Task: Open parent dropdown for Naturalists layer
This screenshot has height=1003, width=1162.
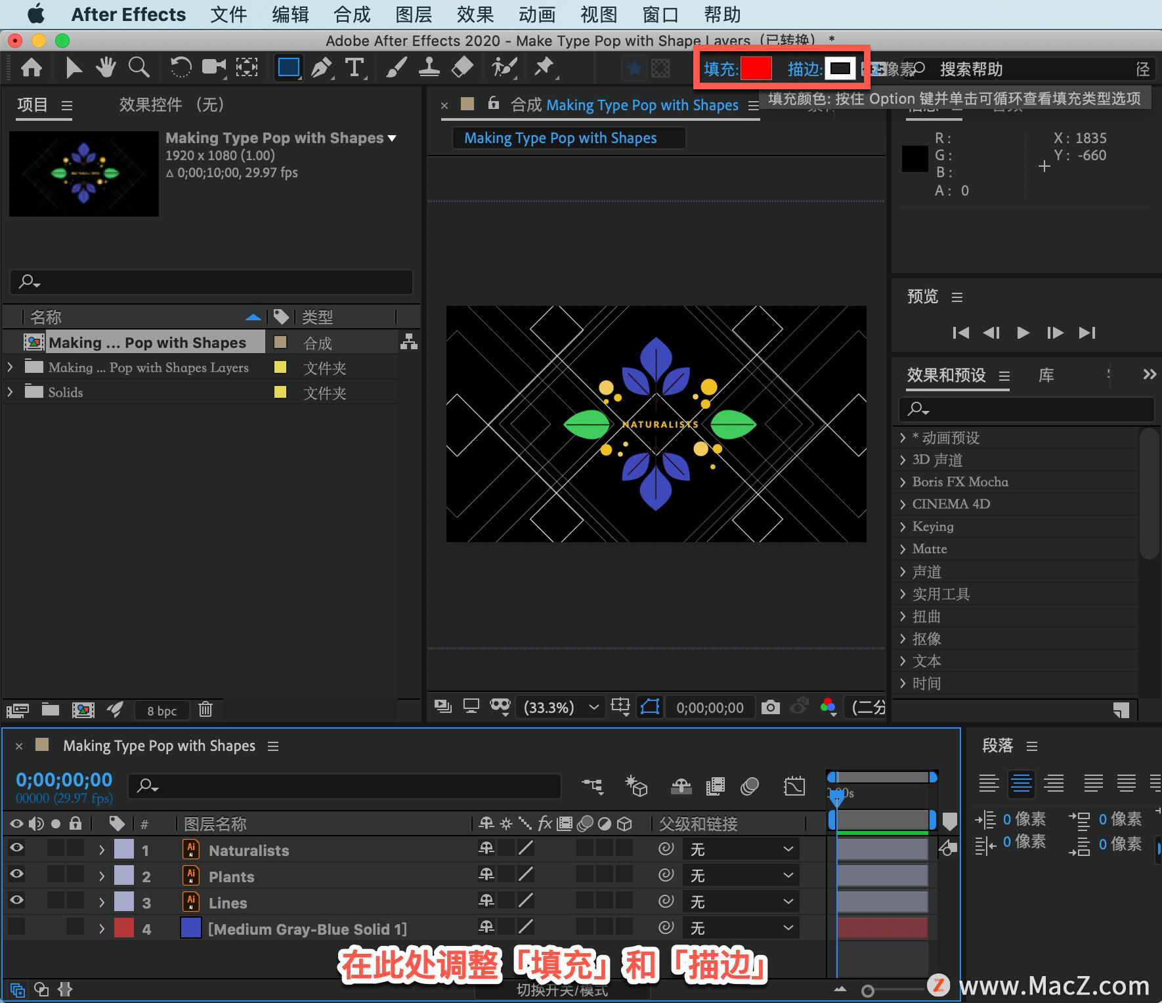Action: pos(741,849)
